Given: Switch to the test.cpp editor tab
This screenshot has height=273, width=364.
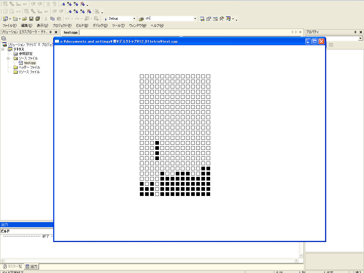Looking at the screenshot, I should 71,32.
